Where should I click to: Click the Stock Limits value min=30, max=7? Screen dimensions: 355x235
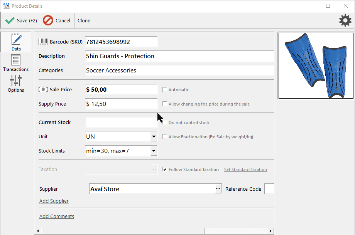[108, 151]
